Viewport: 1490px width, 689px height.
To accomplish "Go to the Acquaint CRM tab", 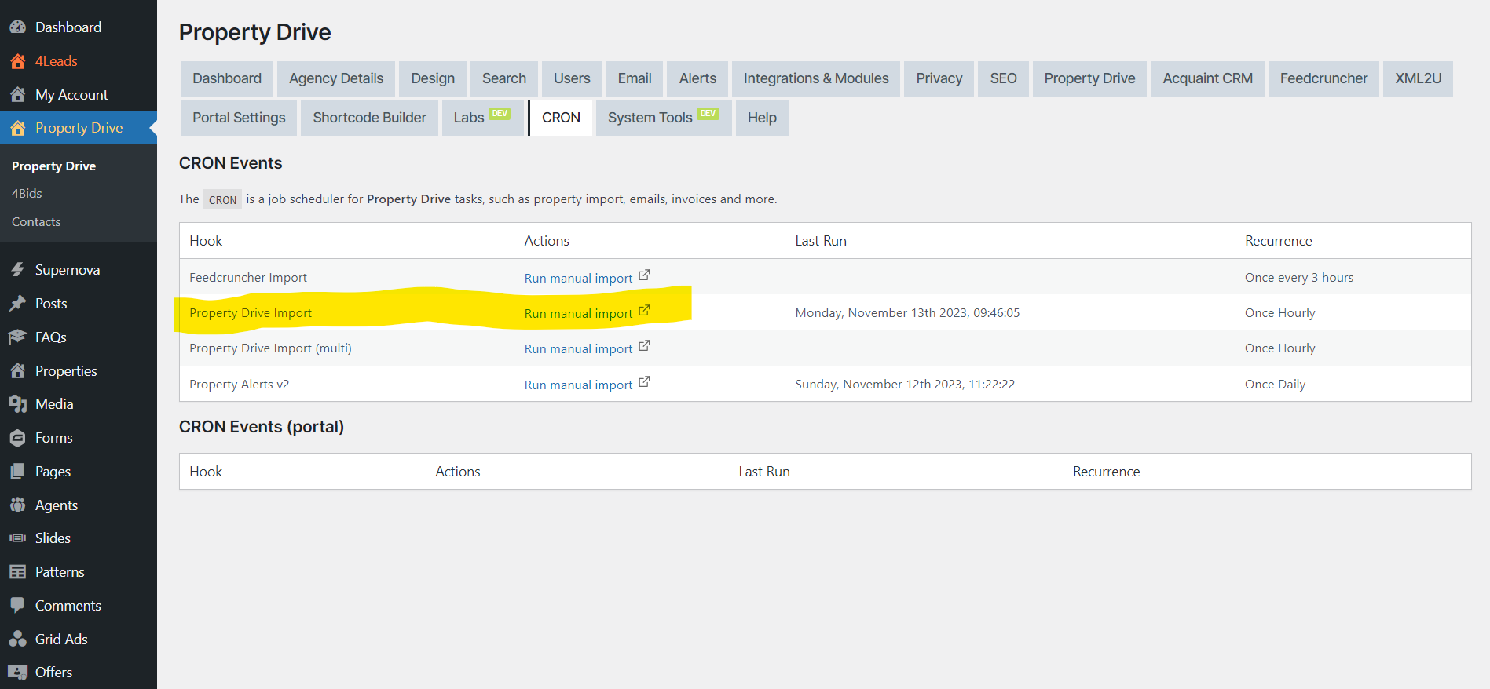I will 1207,78.
